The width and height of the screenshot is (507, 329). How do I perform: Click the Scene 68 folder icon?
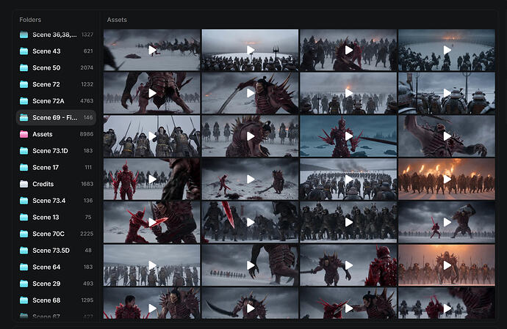24,300
